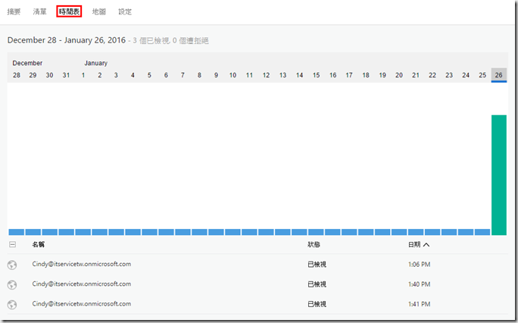
Task: Select day 26 in the timeline header
Action: tap(498, 75)
